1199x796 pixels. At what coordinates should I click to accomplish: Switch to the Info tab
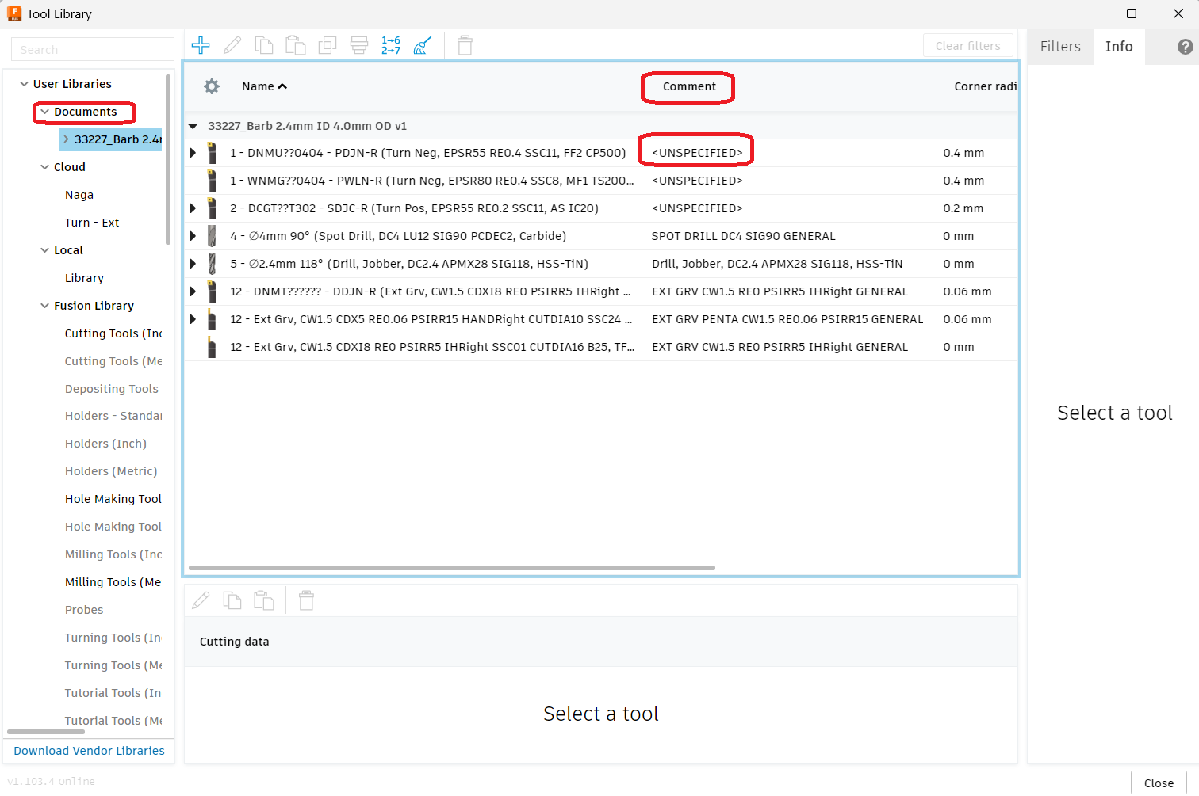(x=1119, y=47)
